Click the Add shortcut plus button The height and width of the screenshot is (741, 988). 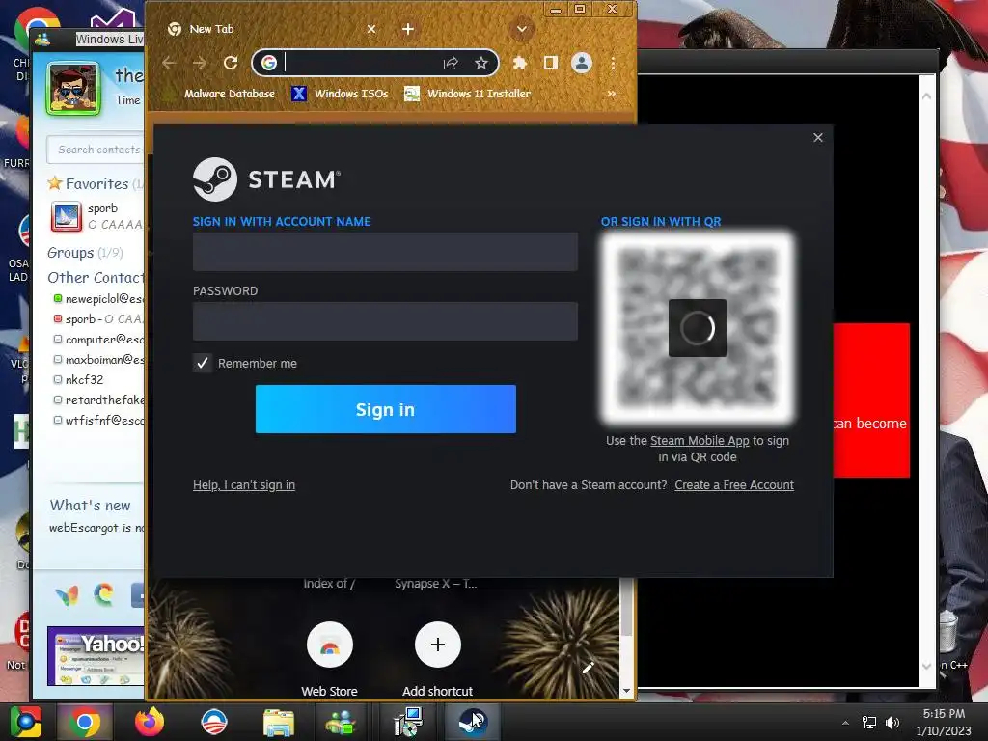click(x=438, y=645)
